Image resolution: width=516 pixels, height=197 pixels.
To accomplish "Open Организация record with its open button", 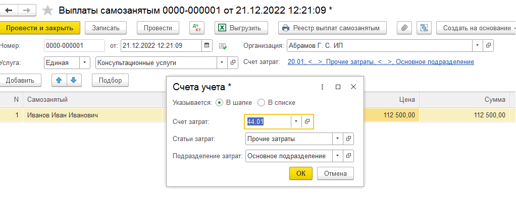I will (488, 46).
